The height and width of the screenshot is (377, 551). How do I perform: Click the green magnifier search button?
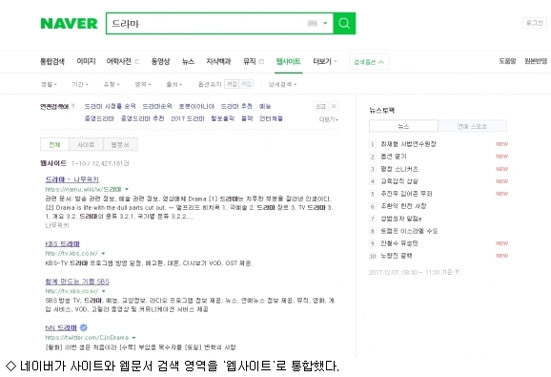click(x=344, y=24)
